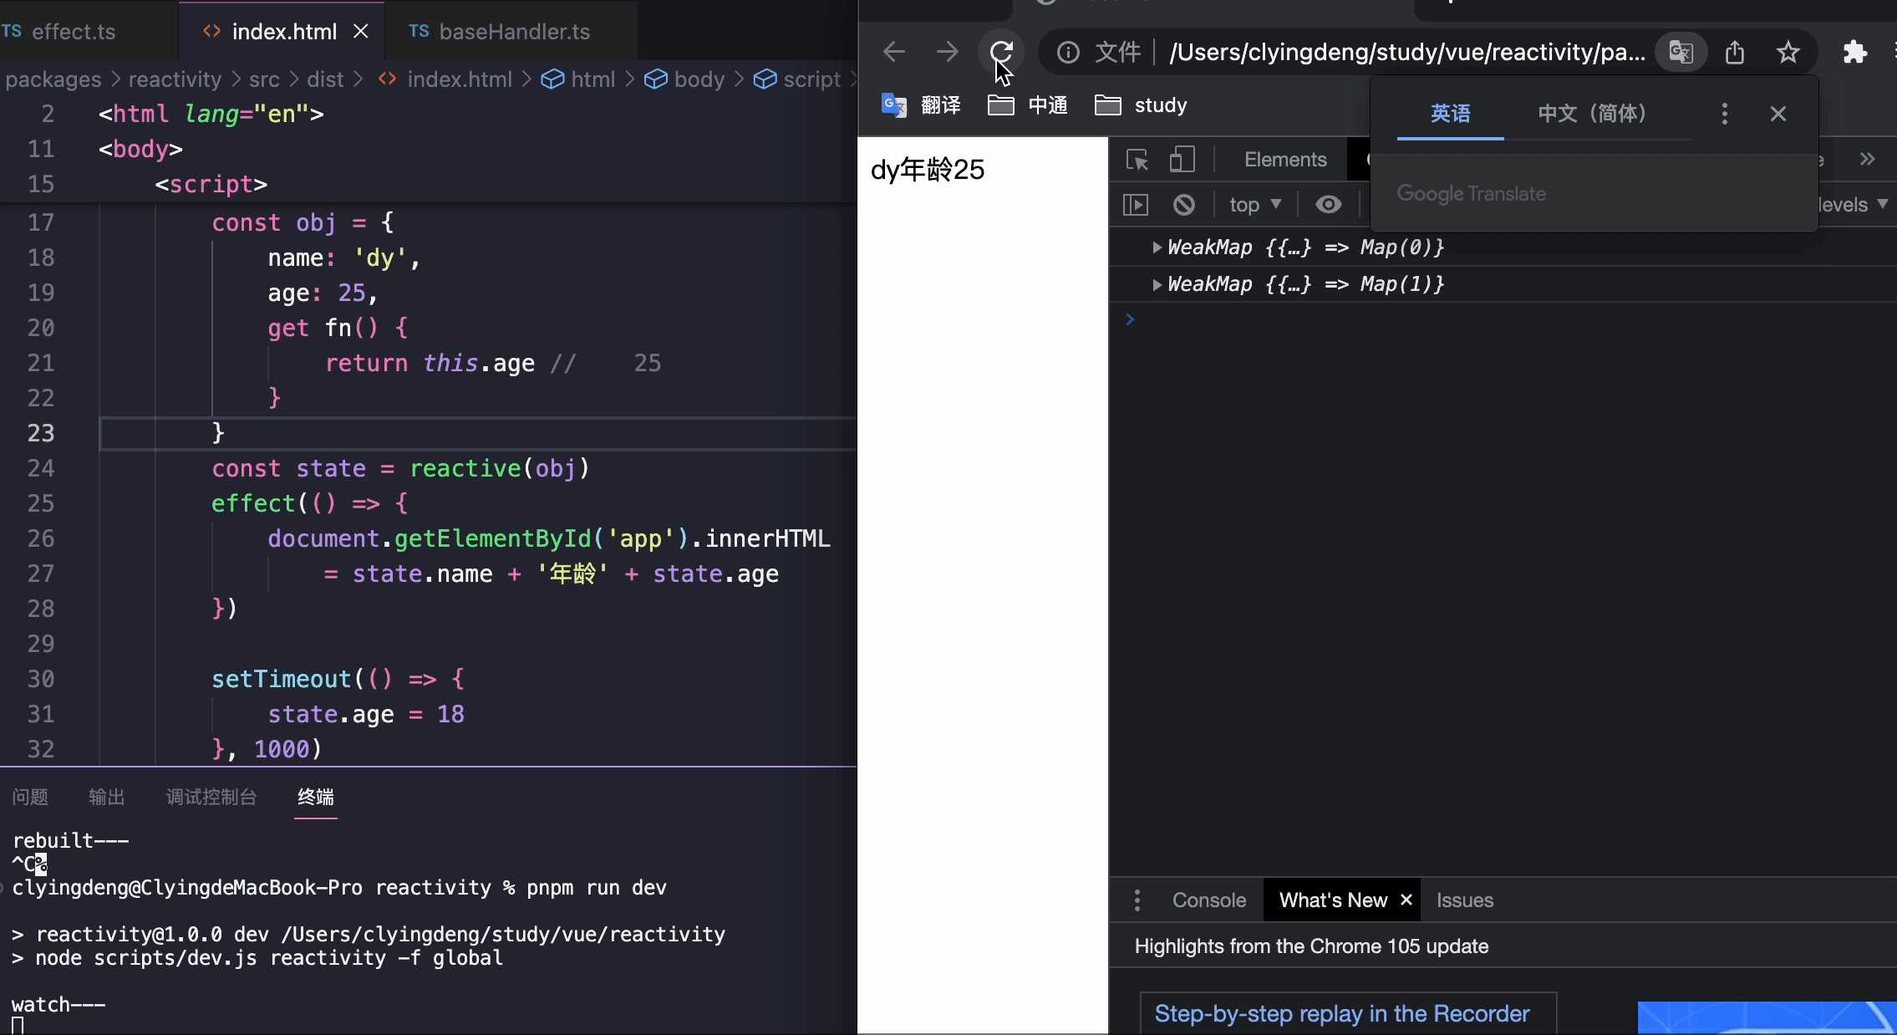Click the browser address bar URL

pos(1406,52)
